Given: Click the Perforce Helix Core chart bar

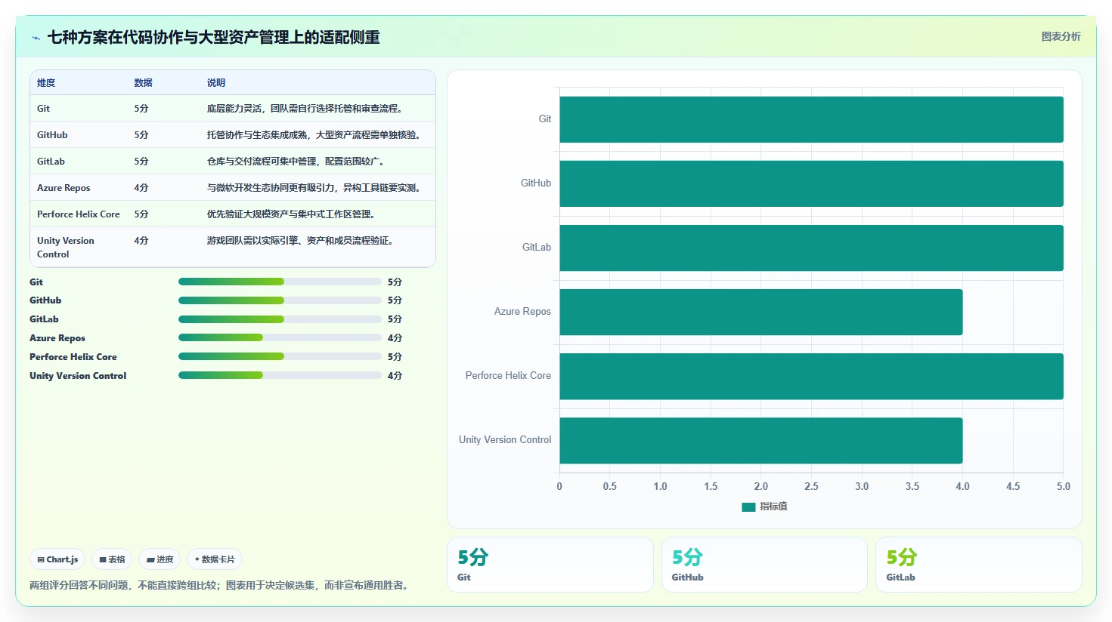Looking at the screenshot, I should (811, 376).
